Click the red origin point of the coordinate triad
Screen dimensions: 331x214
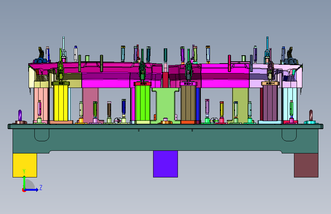pyautogui.click(x=24, y=190)
